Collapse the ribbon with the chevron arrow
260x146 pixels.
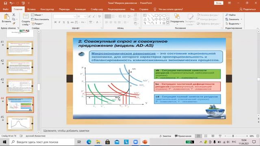pyautogui.click(x=258, y=28)
